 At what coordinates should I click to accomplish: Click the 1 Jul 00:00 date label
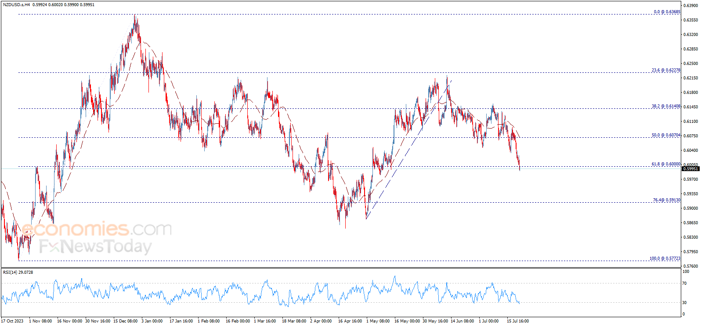488,321
